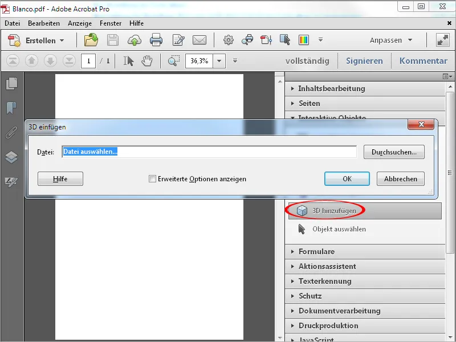The image size is (456, 342).
Task: Select the text selection cursor tool
Action: pyautogui.click(x=129, y=61)
